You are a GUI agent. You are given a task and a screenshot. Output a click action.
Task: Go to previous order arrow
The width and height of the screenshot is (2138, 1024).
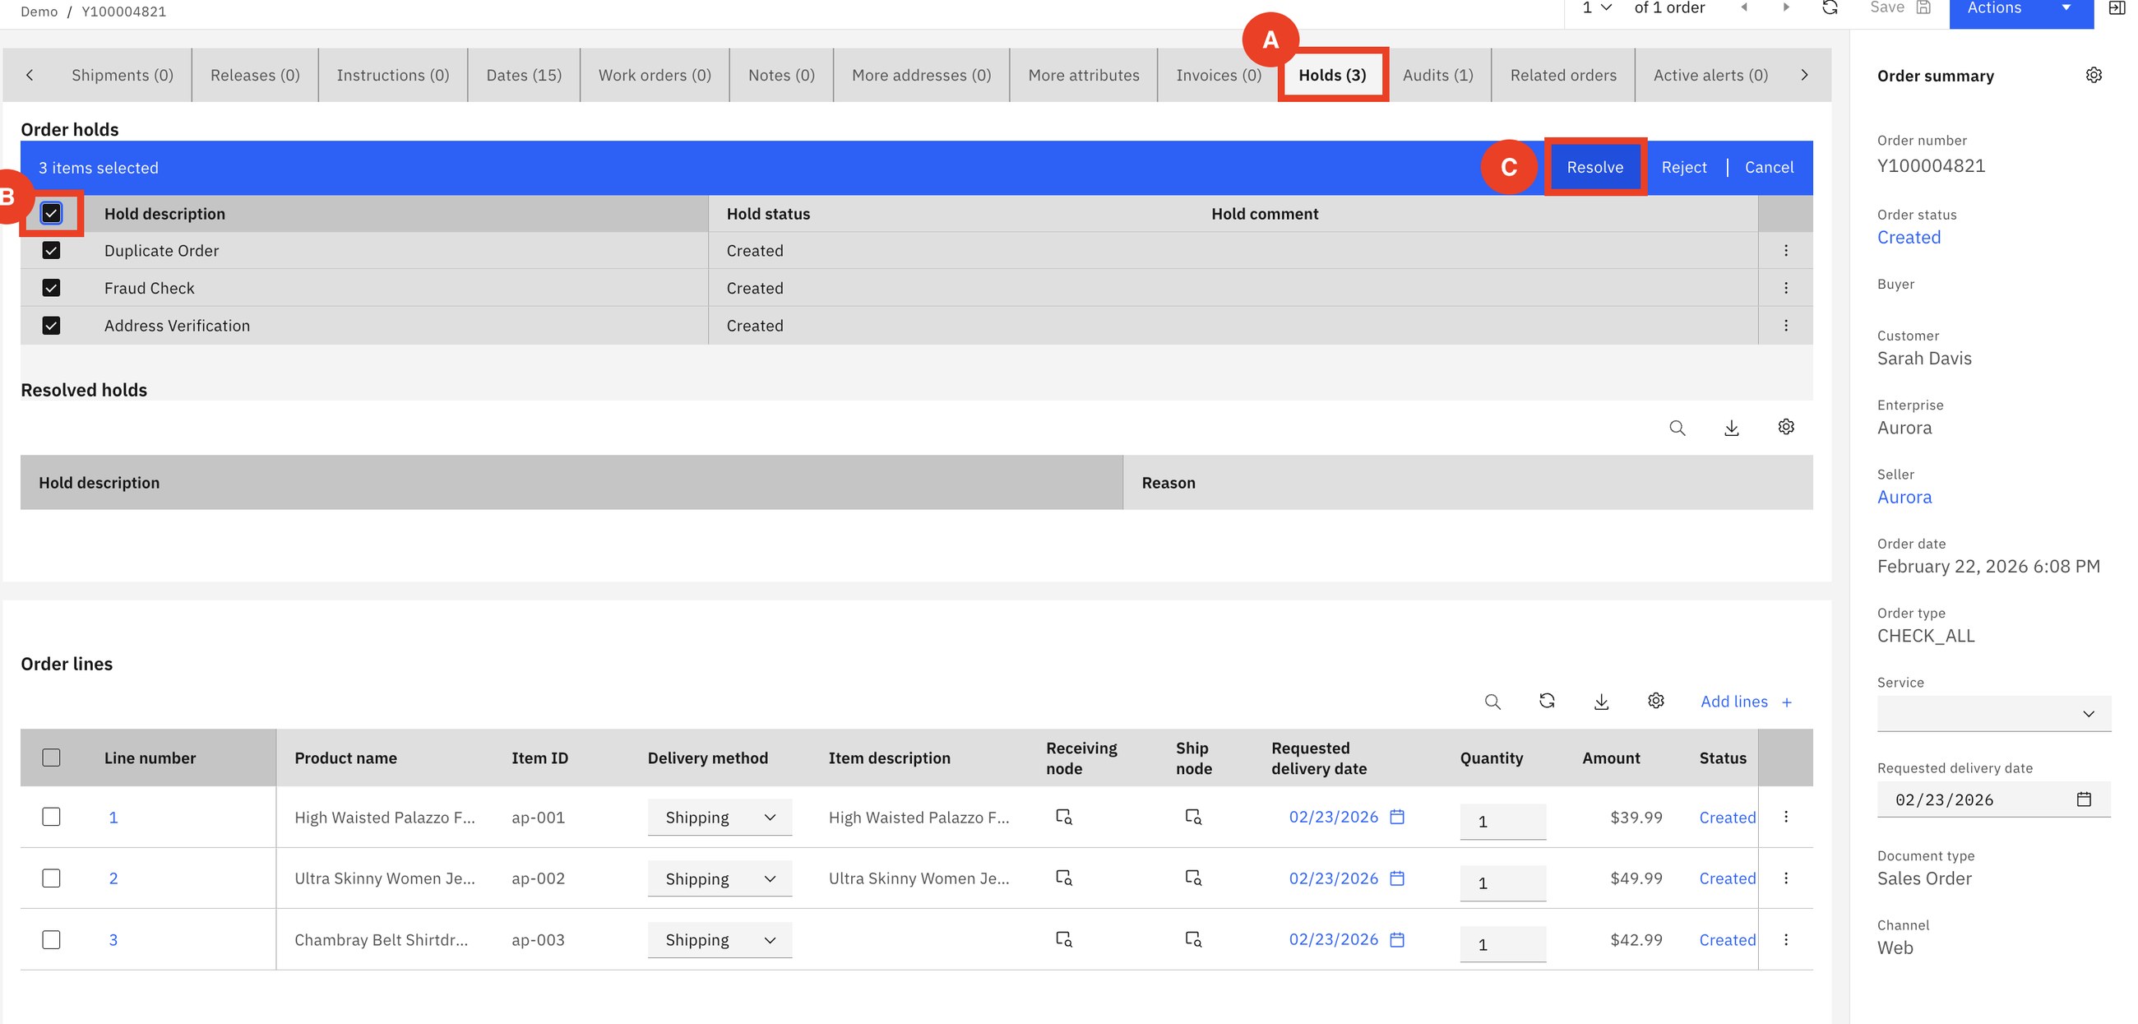(x=1744, y=7)
